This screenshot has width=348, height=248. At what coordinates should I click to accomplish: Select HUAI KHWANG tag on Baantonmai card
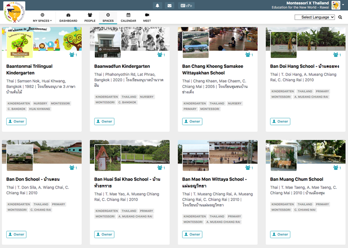tap(40, 109)
